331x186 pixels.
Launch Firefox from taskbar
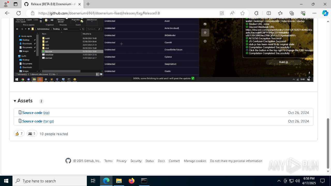coord(132,181)
